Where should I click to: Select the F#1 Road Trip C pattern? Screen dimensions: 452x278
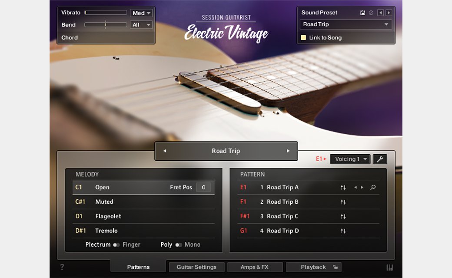tap(308, 216)
